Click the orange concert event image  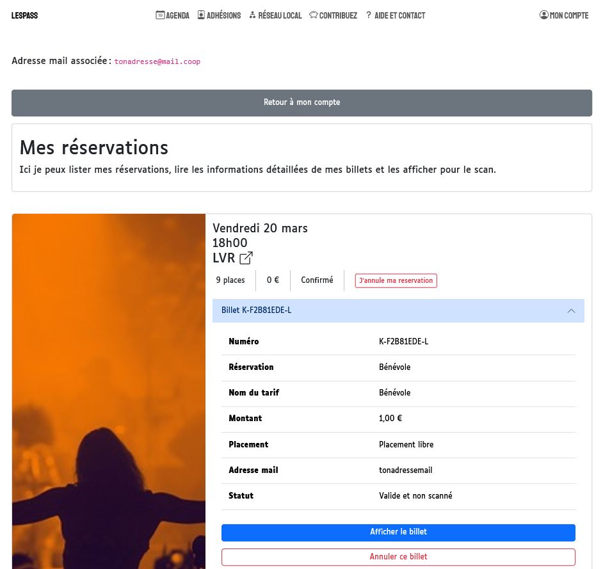109,390
